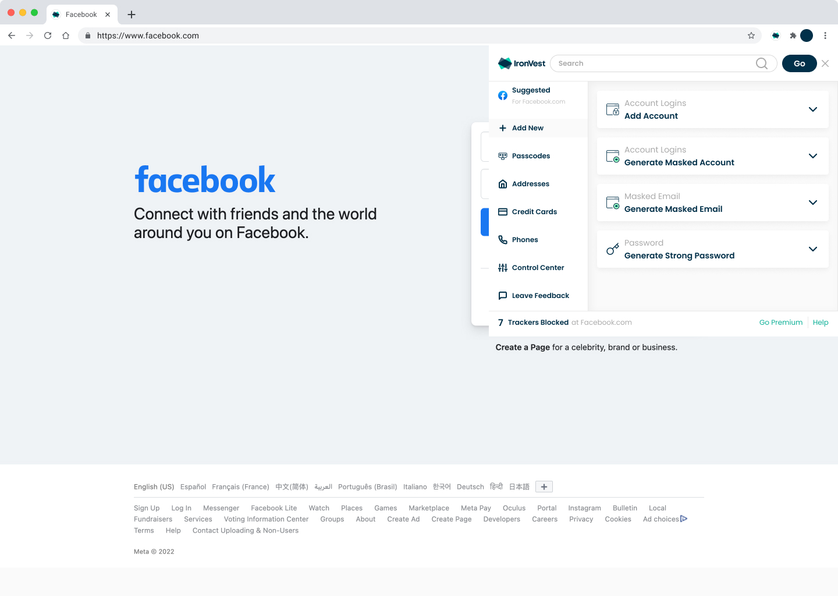
Task: Click Generate Strong Password text
Action: [679, 256]
